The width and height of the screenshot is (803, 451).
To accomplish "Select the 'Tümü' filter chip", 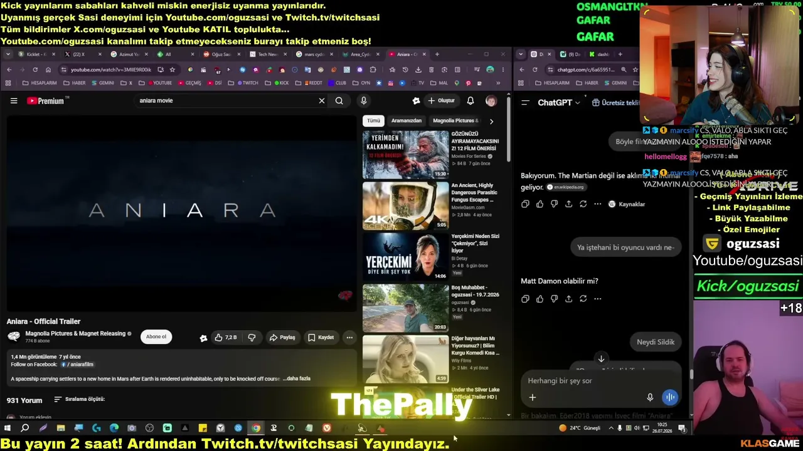I will [373, 120].
